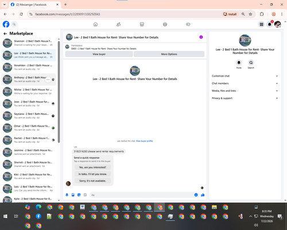Open a new browser tab

click(x=65, y=5)
